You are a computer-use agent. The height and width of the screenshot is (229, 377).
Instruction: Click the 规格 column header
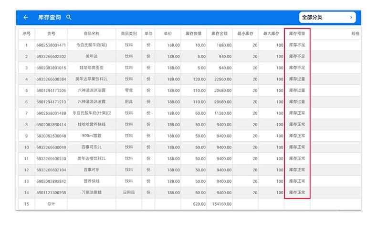click(355, 34)
